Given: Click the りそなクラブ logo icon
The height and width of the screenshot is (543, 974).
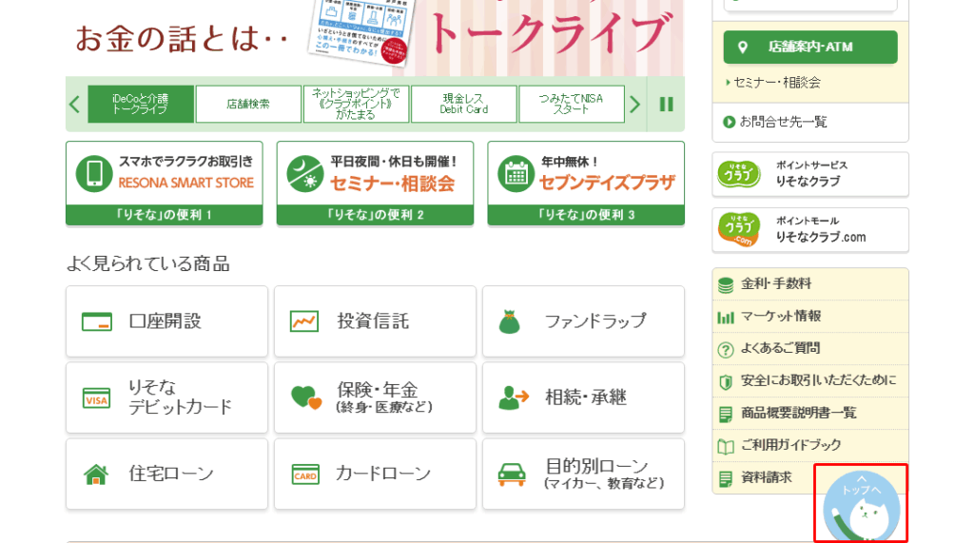Looking at the screenshot, I should [738, 174].
